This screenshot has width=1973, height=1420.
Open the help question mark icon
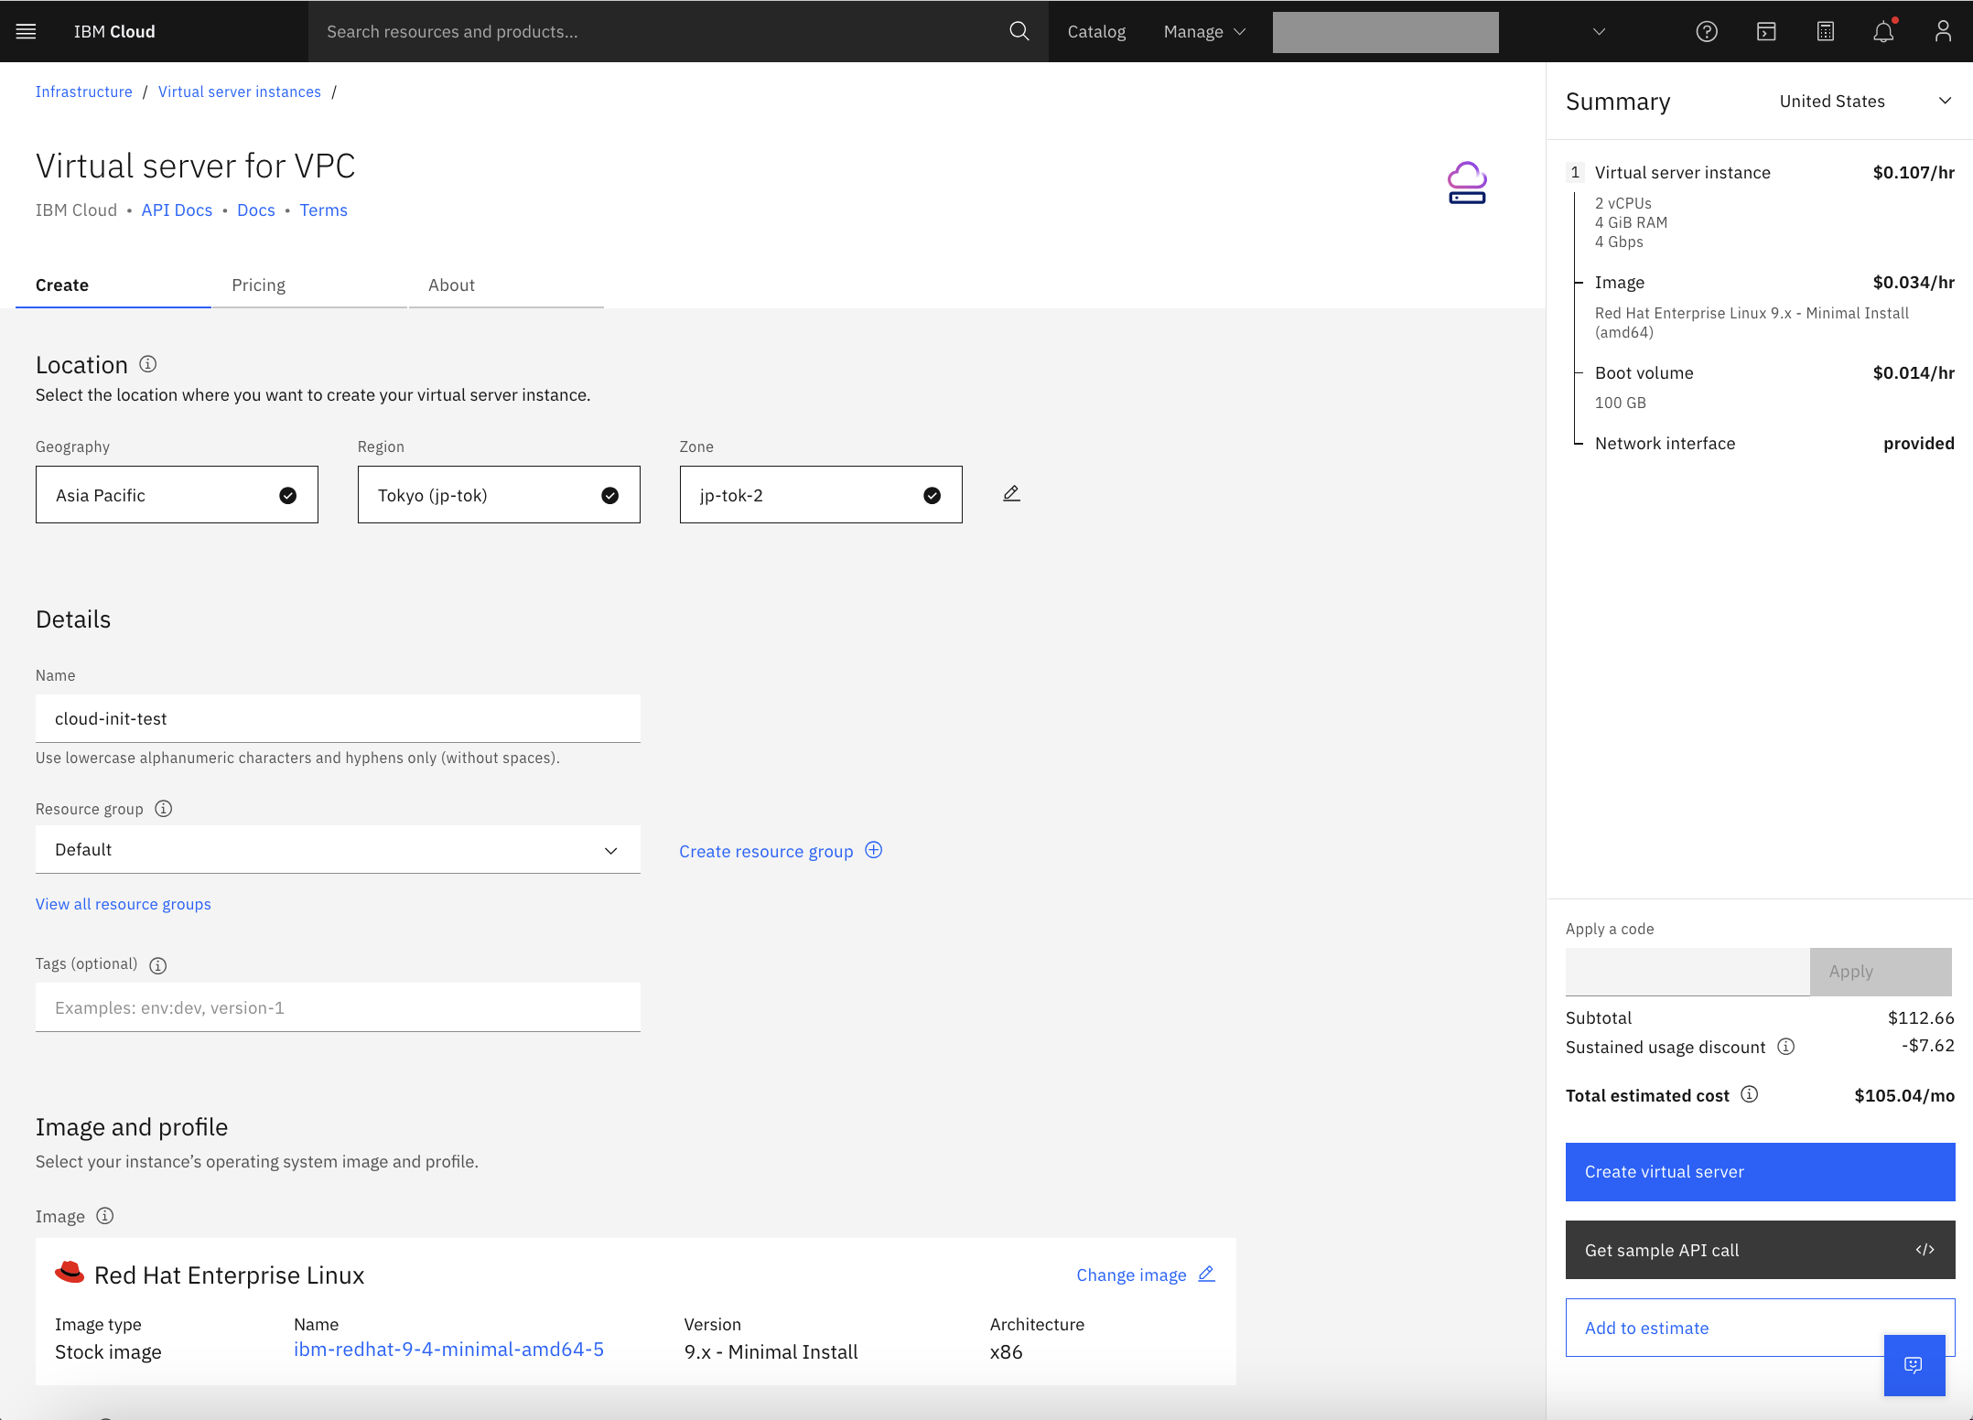[x=1707, y=31]
